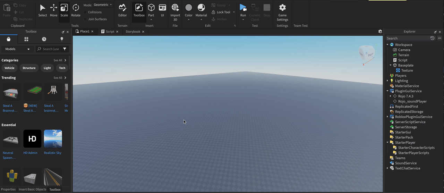The width and height of the screenshot is (444, 193).
Task: Open the Toolbox Inventory grid tab
Action: pos(26,39)
